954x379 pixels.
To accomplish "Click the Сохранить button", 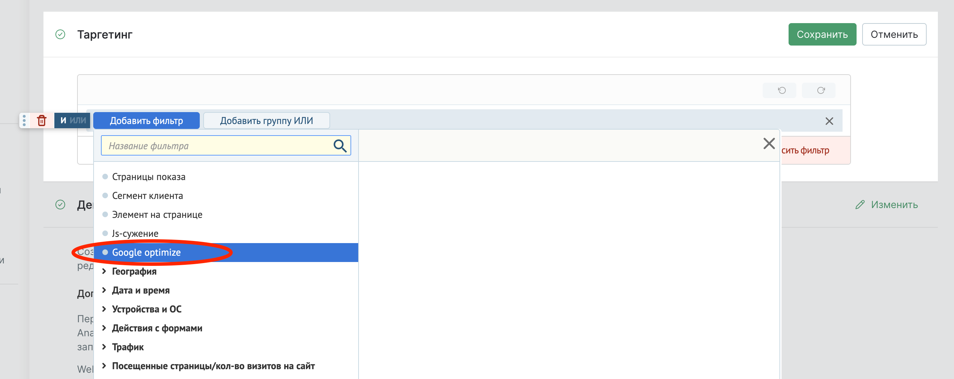I will 822,34.
